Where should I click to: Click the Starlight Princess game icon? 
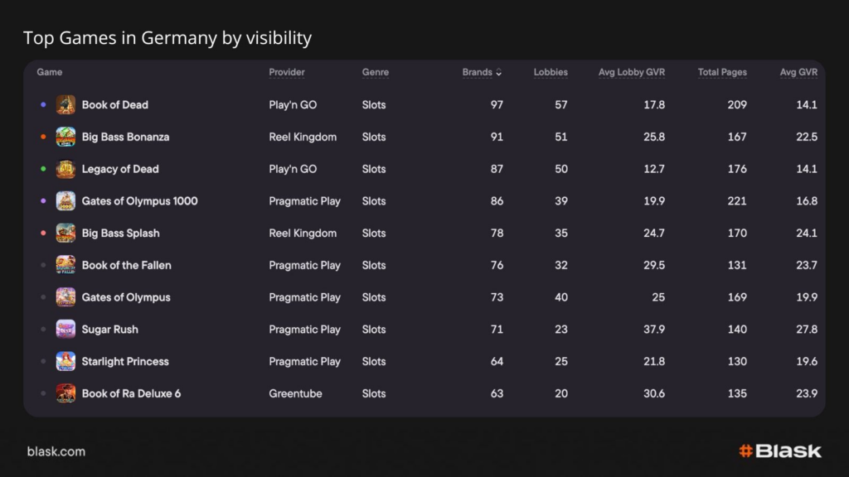tap(65, 362)
